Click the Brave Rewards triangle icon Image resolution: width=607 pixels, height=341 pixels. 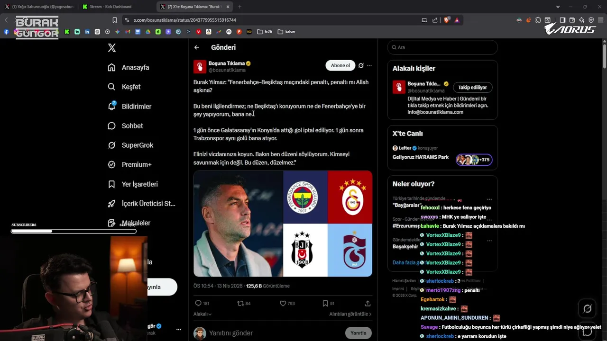(x=457, y=20)
